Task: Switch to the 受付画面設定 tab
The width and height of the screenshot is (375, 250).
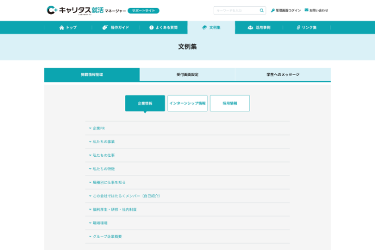Action: point(188,74)
